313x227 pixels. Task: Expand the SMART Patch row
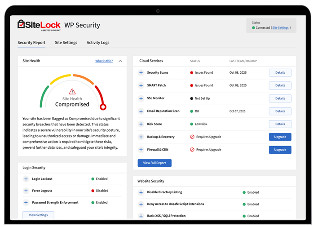pos(141,85)
